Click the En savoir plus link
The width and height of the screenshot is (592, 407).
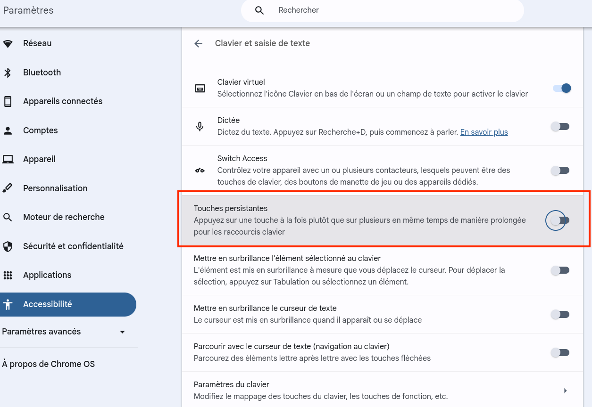[484, 132]
